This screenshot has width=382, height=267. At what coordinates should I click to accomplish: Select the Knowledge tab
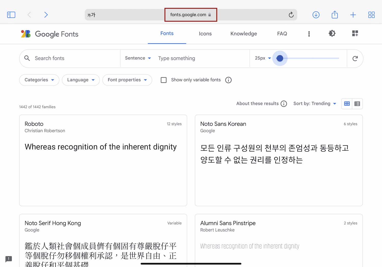[x=244, y=34]
